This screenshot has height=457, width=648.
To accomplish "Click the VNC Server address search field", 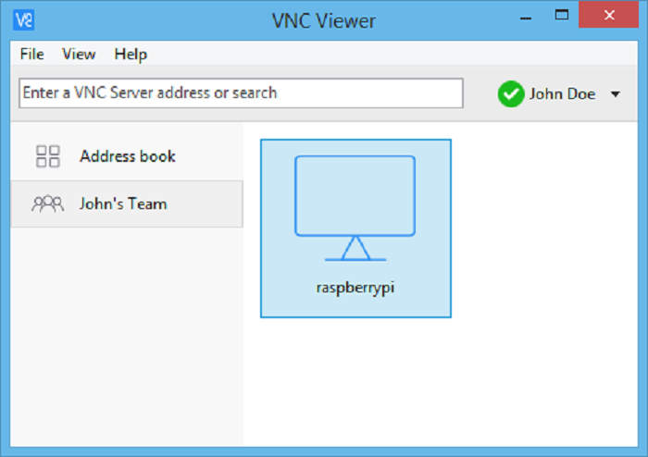I will tap(241, 93).
